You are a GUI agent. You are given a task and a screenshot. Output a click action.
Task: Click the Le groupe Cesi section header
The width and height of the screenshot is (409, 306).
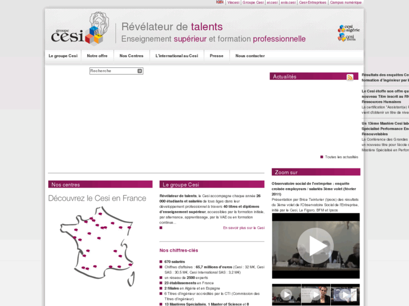pyautogui.click(x=212, y=184)
